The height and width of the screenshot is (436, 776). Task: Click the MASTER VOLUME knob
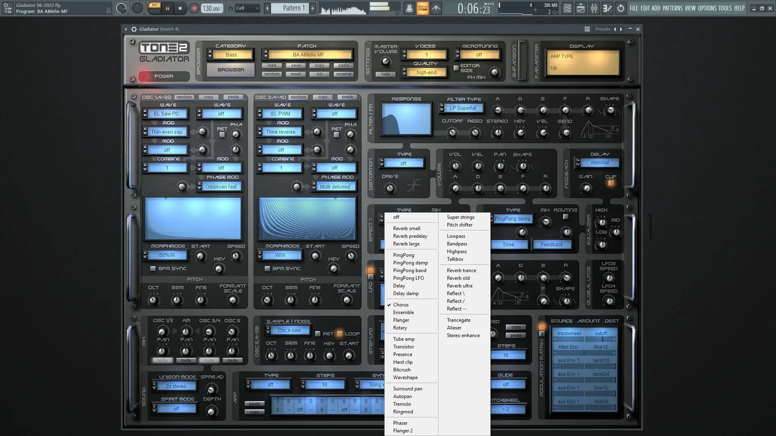(x=386, y=62)
